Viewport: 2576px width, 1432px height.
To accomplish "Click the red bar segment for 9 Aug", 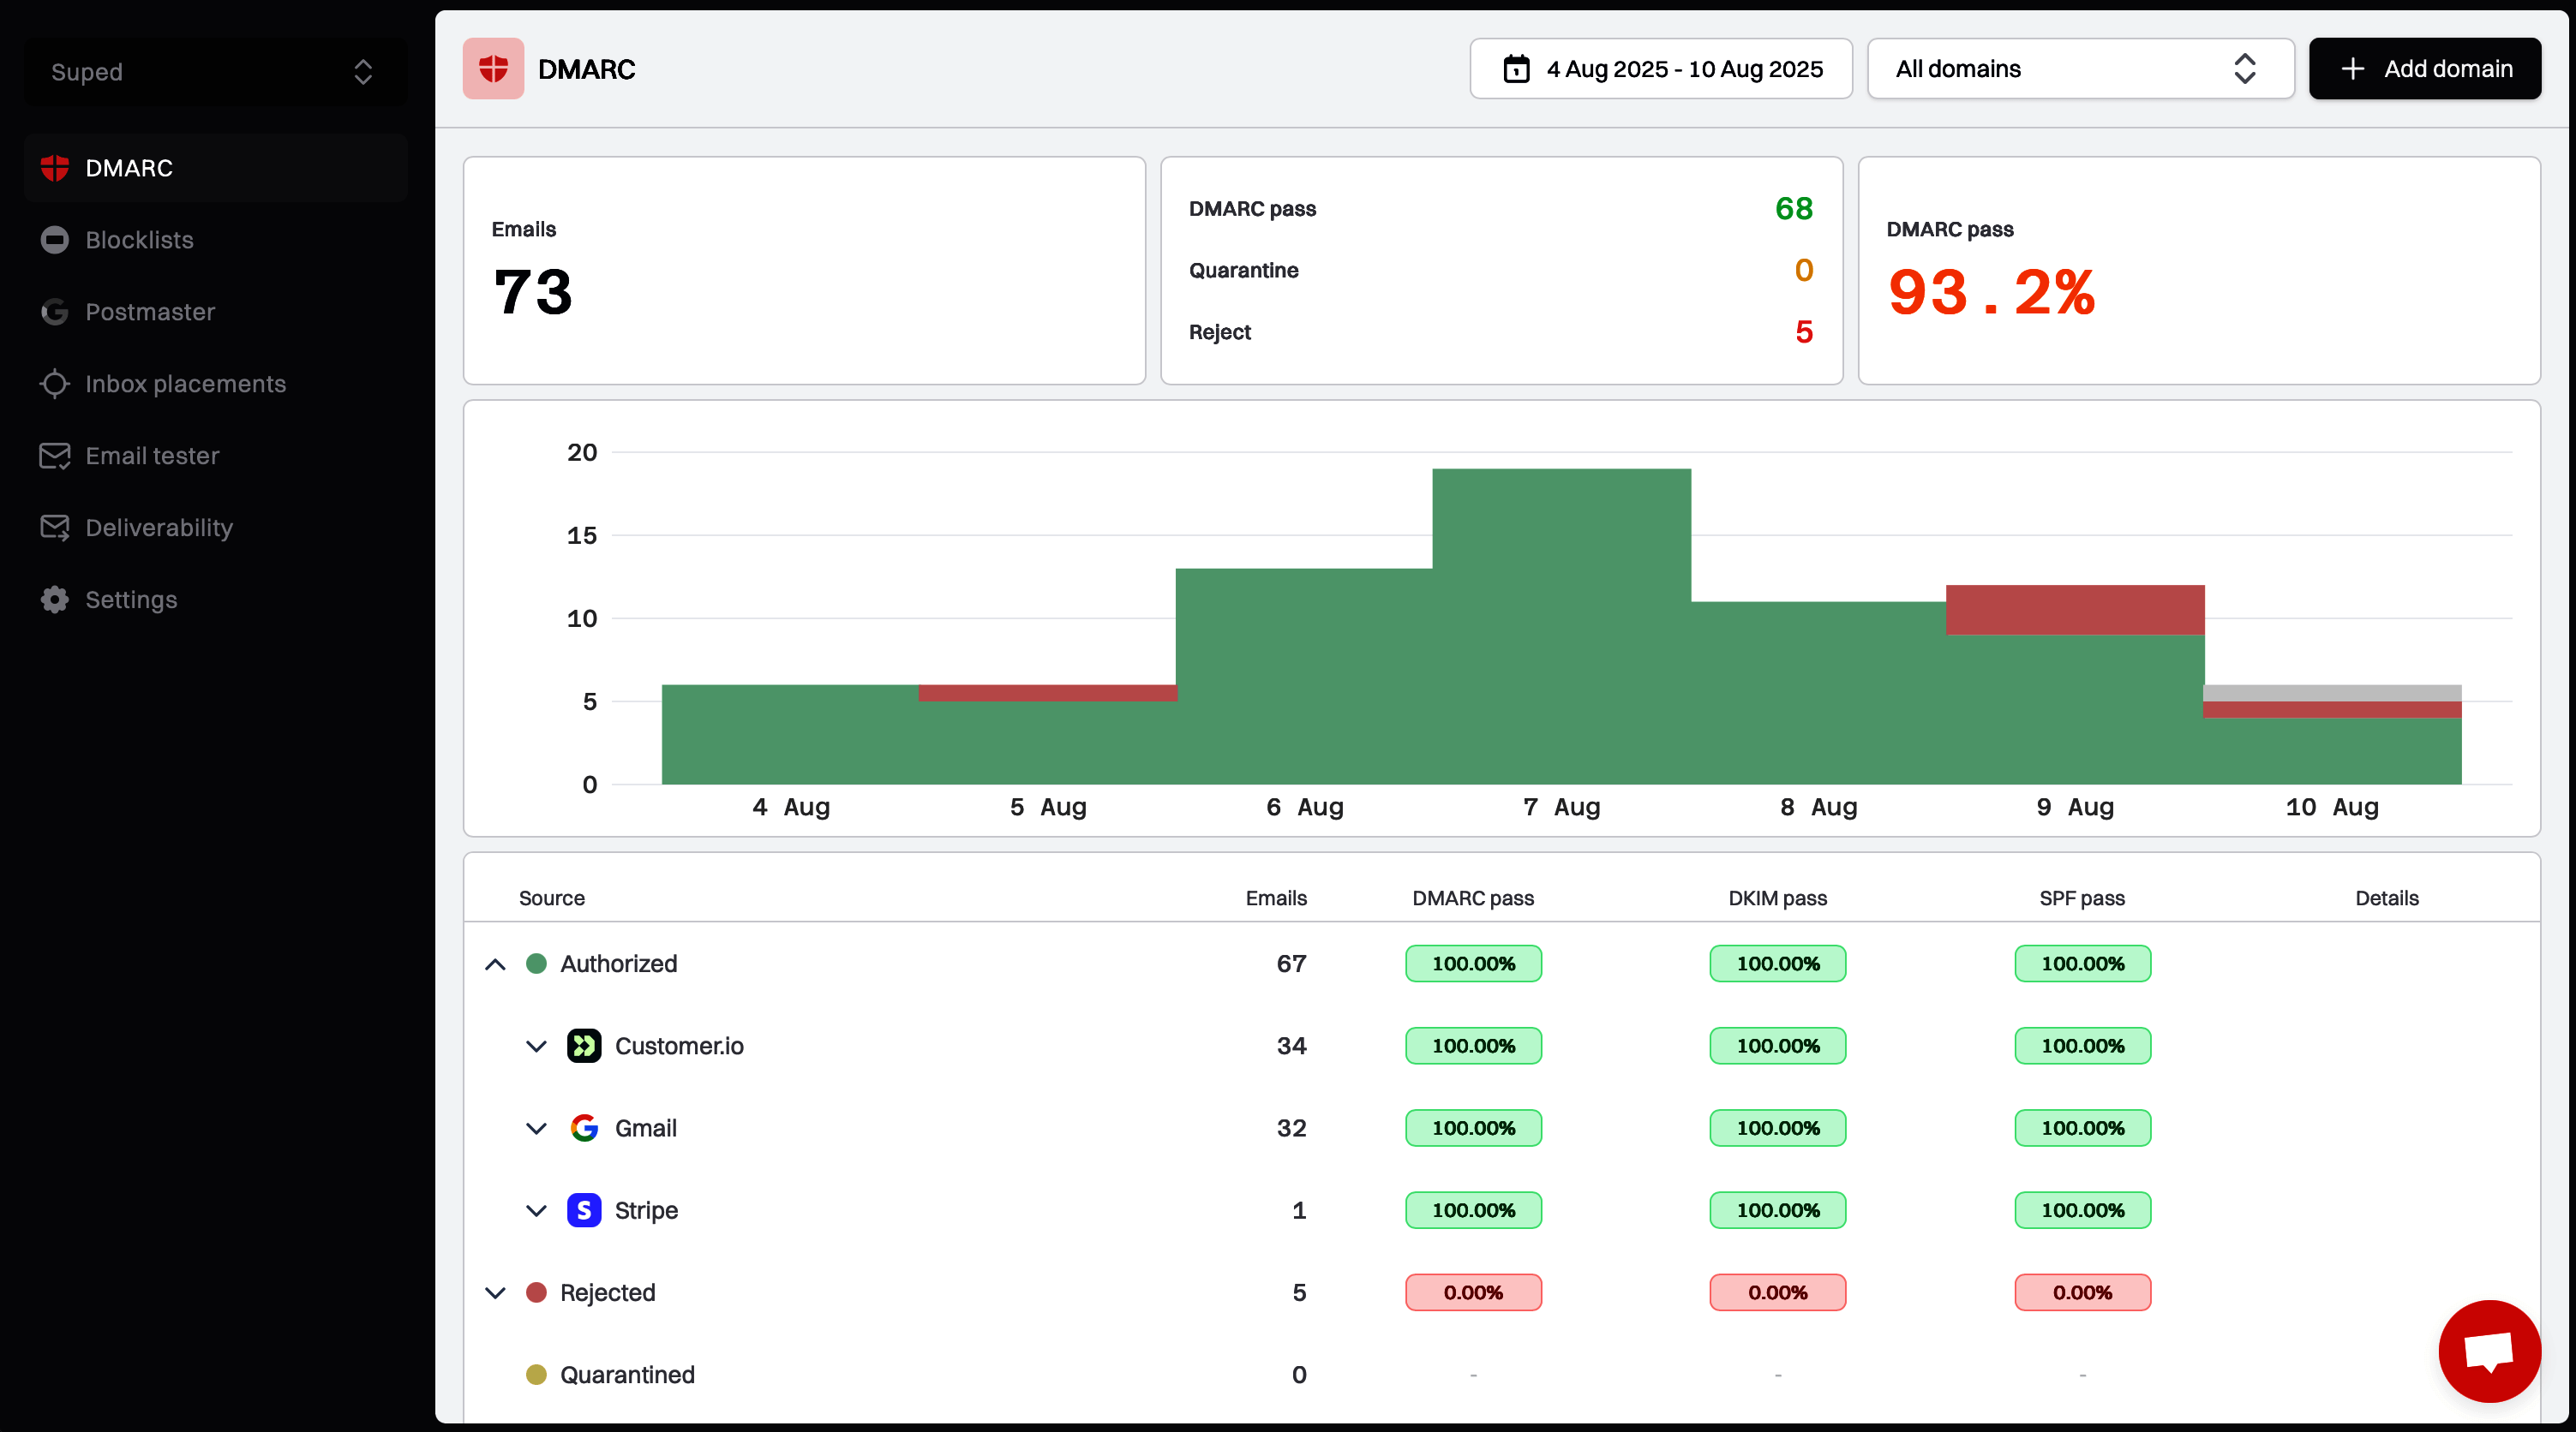I will click(x=2075, y=610).
